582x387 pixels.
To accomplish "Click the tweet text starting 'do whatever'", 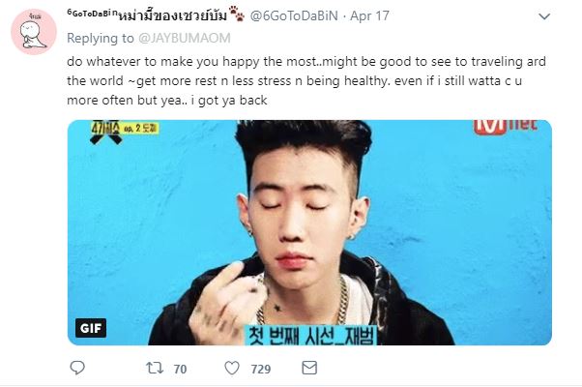I will point(306,81).
